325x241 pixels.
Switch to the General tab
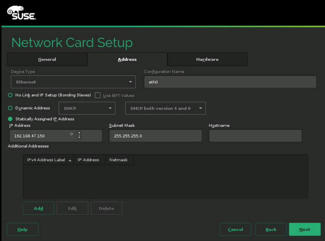pyautogui.click(x=47, y=59)
